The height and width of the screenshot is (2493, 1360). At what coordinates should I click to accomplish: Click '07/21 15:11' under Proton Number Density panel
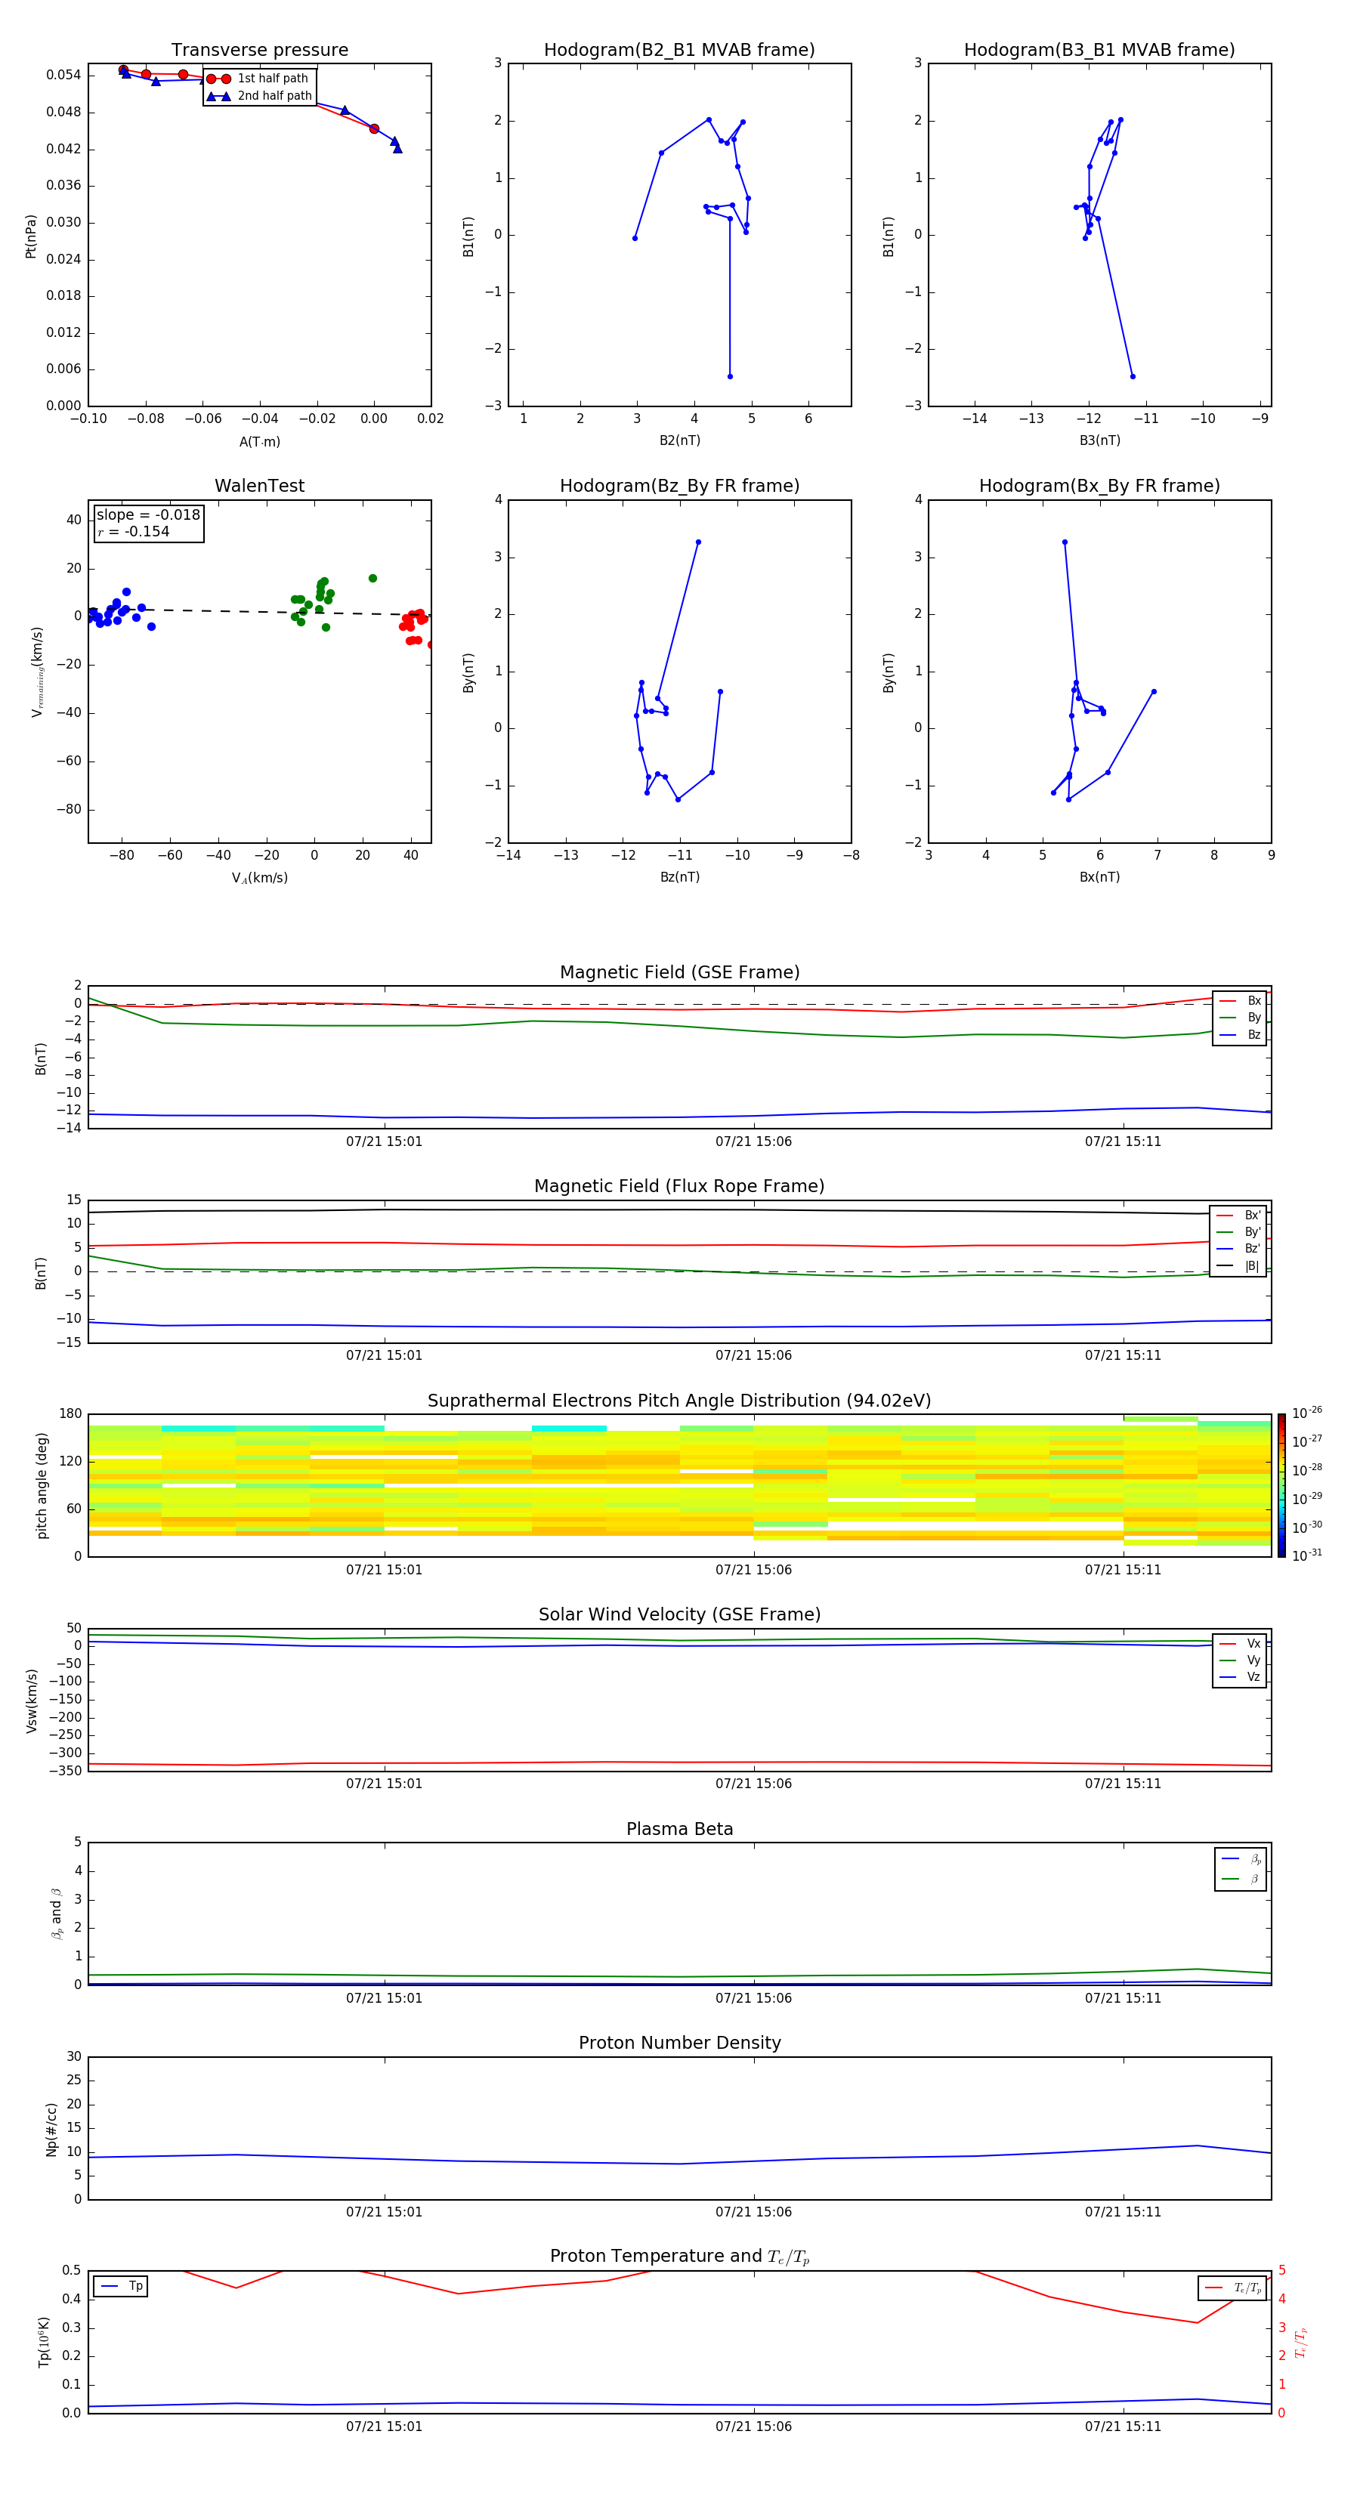[x=1123, y=2212]
